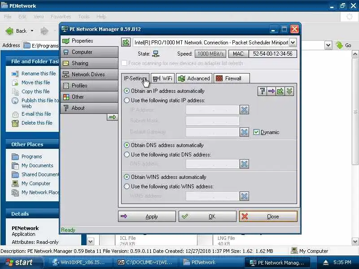Clear the Default Gateway field with X button
This screenshot has height=269, width=359.
[x=244, y=132]
